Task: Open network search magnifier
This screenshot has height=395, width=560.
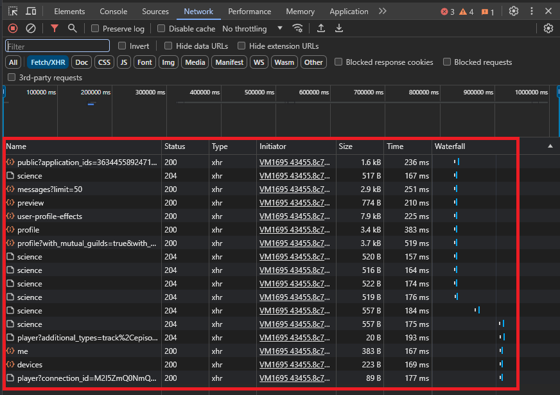Action: coord(73,28)
